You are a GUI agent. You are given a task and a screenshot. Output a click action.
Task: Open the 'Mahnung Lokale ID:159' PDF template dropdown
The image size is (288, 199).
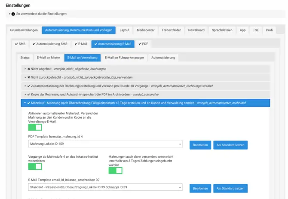[x=105, y=144]
